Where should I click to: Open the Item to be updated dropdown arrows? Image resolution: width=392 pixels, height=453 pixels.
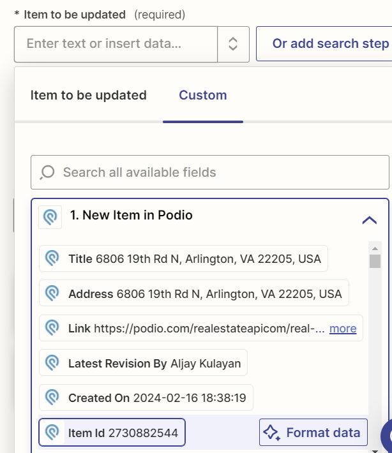point(233,44)
